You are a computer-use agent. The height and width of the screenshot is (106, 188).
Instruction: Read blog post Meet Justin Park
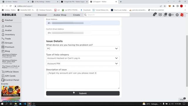[10, 62]
